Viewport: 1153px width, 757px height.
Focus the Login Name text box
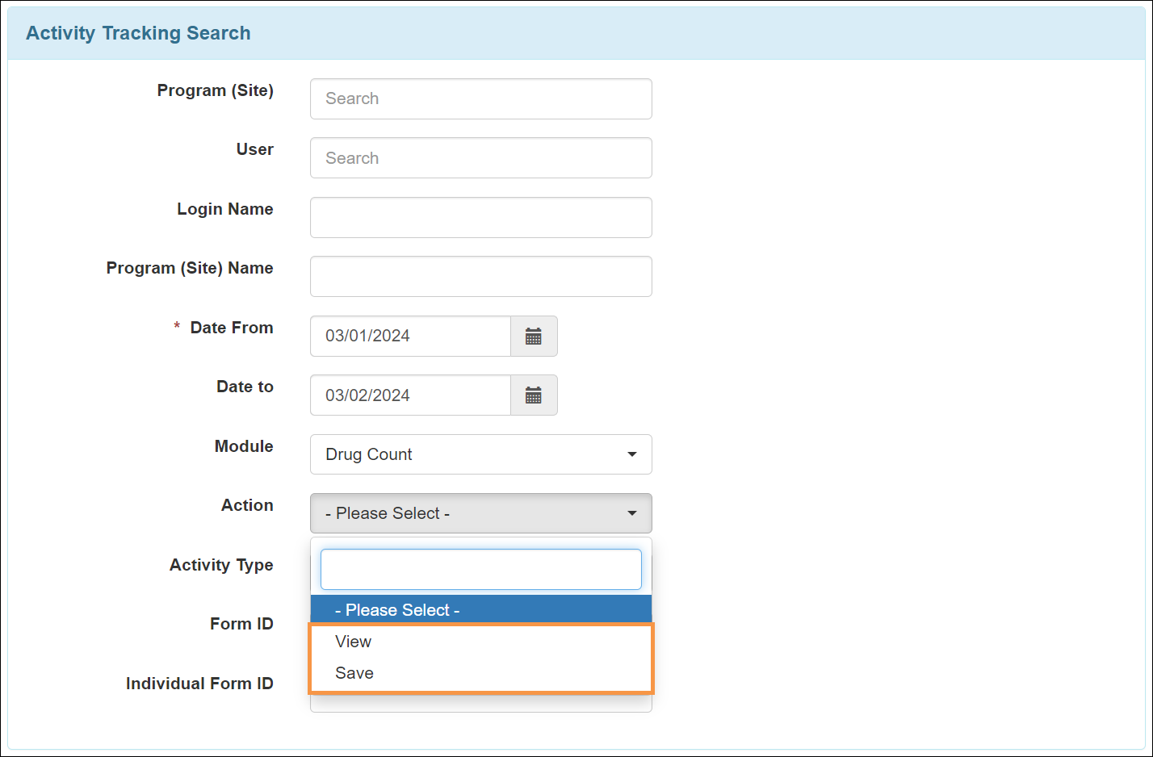(481, 217)
